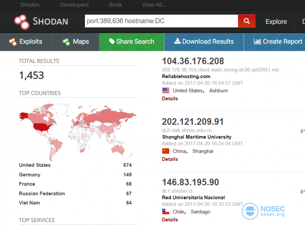305x229 pixels.
Task: Filter by Shanghai city link
Action: (x=203, y=151)
